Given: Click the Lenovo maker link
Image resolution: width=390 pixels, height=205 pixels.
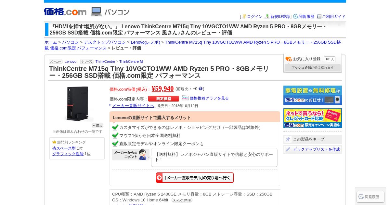Looking at the screenshot, I should (71, 61).
